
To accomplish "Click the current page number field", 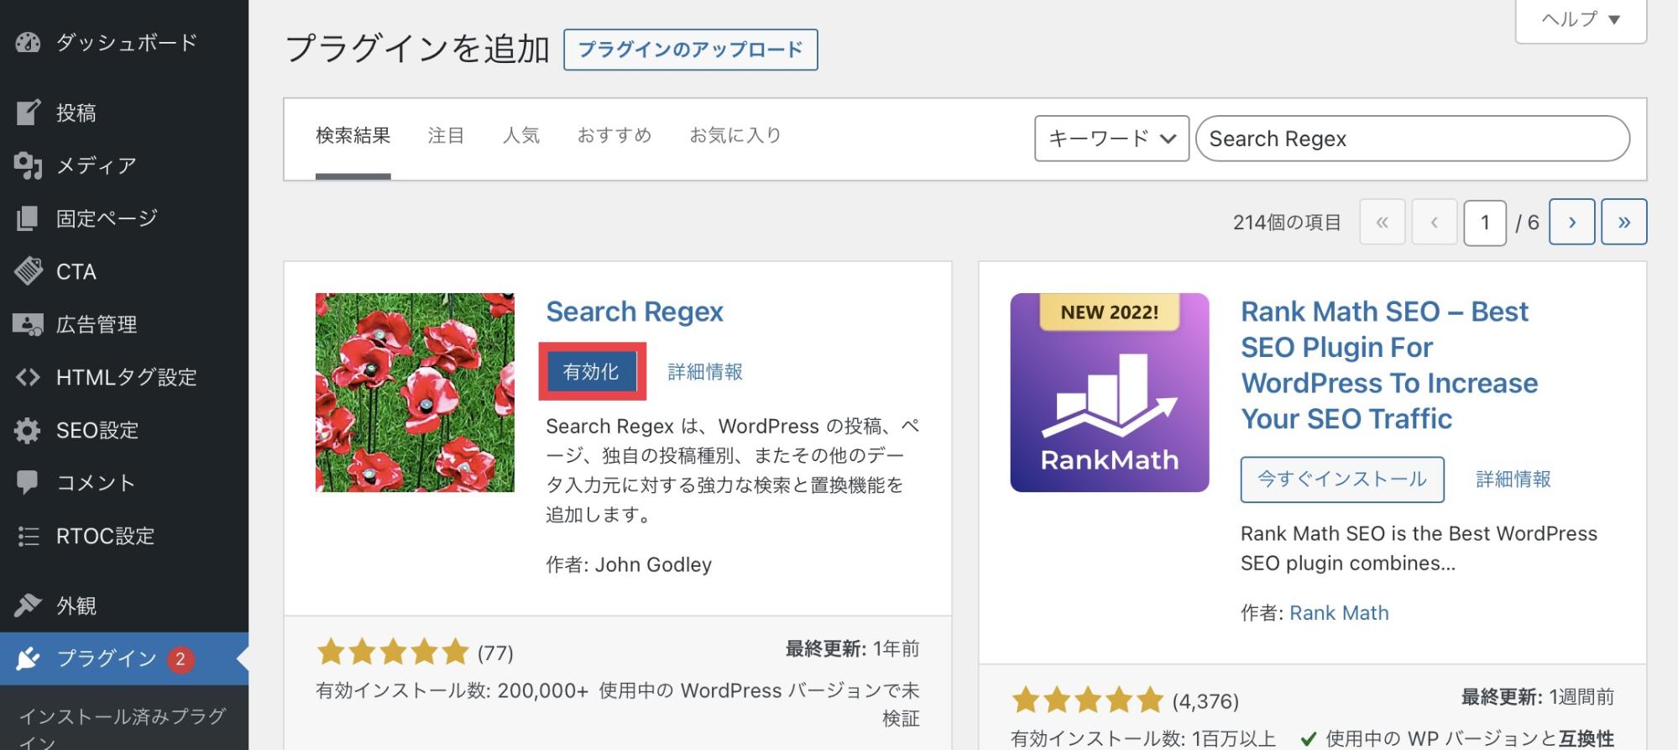I will point(1485,223).
